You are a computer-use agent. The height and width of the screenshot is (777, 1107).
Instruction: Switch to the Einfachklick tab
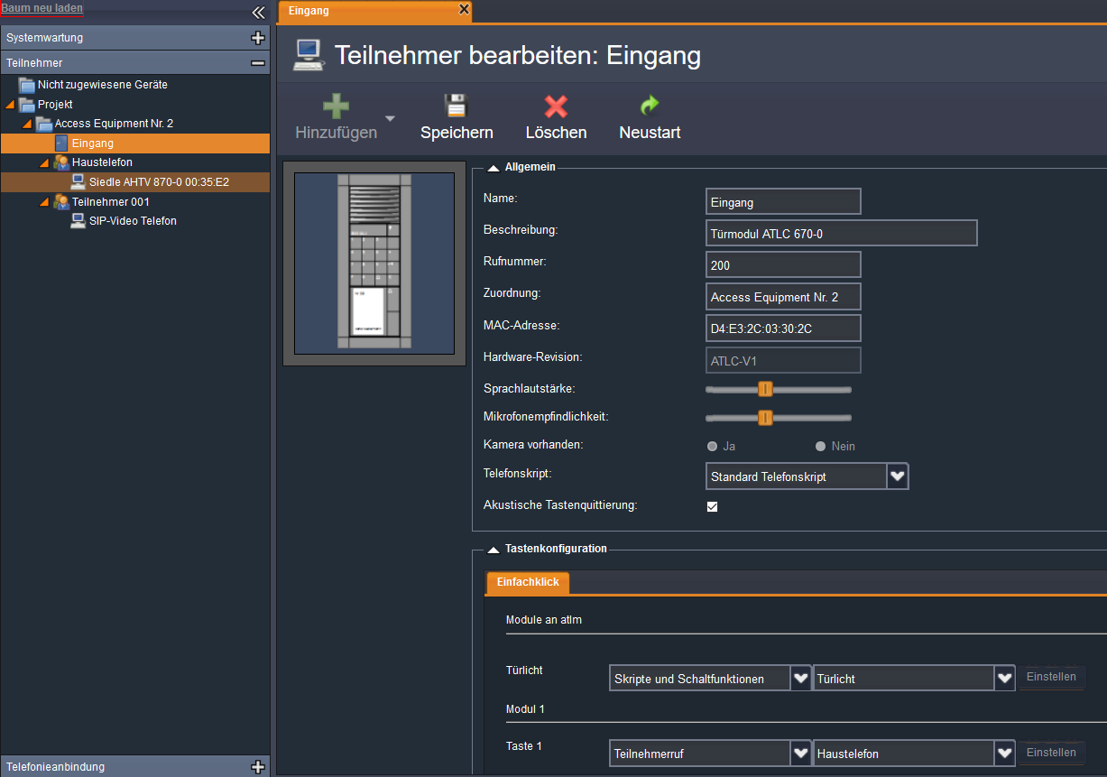(x=528, y=583)
